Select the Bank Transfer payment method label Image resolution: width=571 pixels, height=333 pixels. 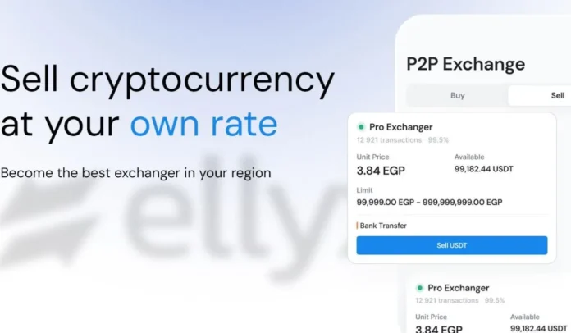tap(384, 225)
